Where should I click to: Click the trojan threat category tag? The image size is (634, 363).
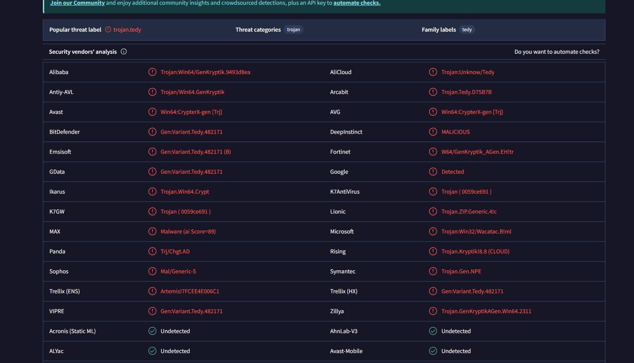coord(294,29)
